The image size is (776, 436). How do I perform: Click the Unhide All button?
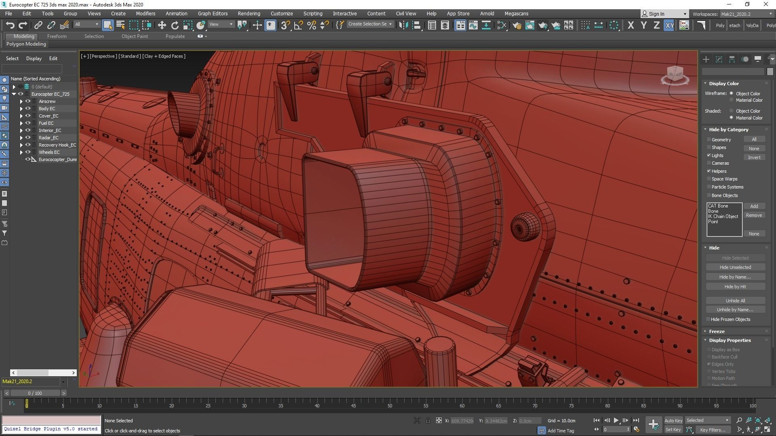735,301
